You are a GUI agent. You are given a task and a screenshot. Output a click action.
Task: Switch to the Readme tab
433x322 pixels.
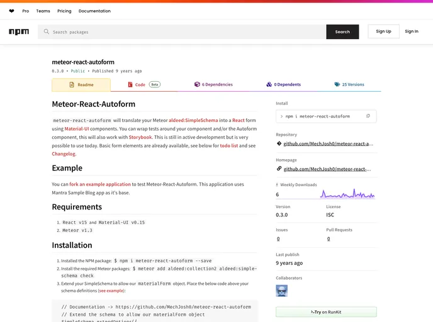(81, 85)
